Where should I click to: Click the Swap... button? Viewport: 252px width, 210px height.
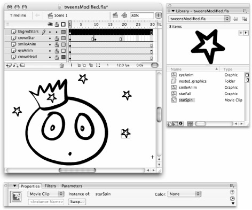click(77, 201)
